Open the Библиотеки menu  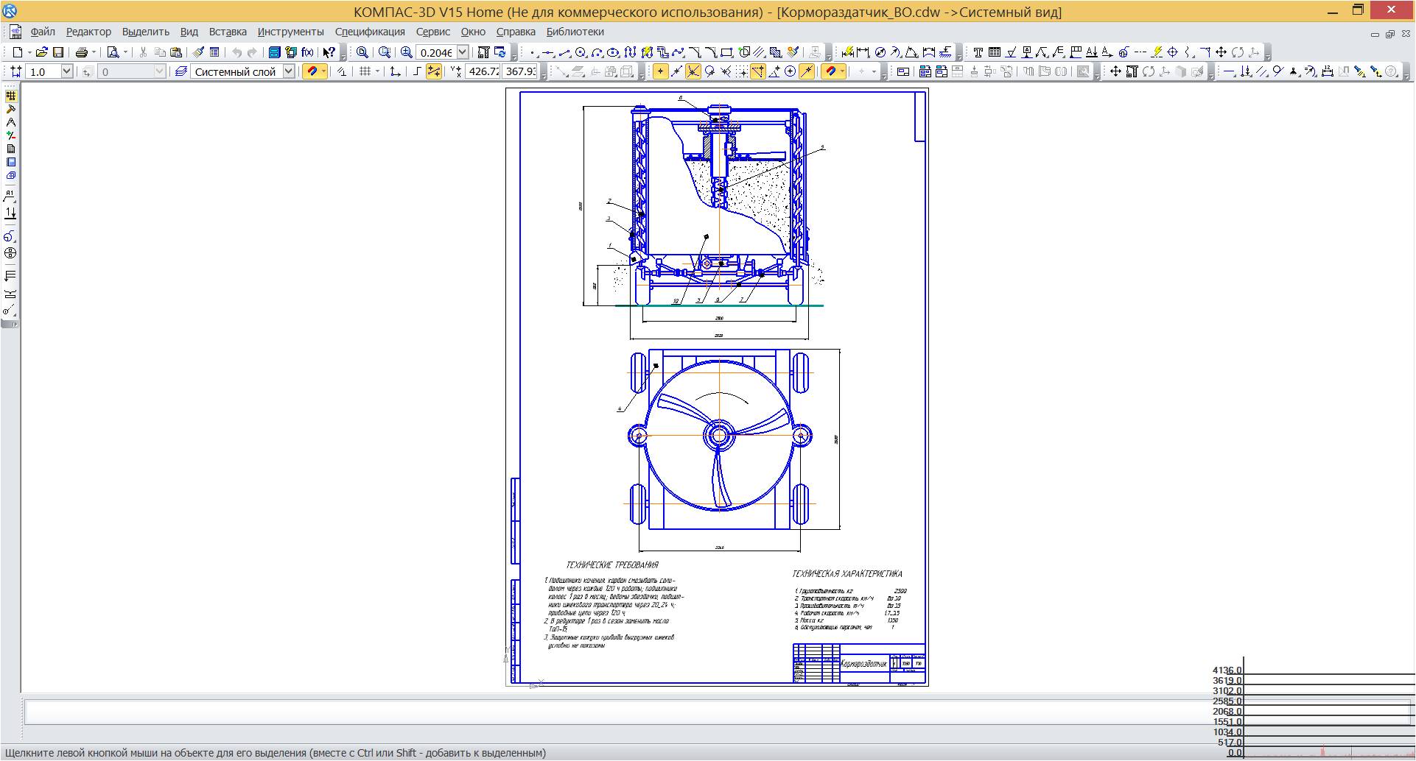[x=575, y=32]
